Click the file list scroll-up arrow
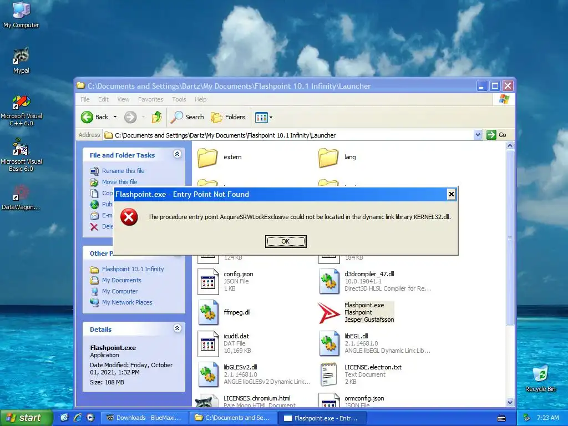Viewport: 568px width, 426px height. coord(510,146)
